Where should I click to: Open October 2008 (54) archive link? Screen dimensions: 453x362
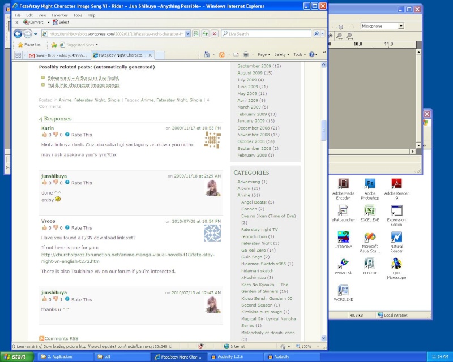click(256, 141)
